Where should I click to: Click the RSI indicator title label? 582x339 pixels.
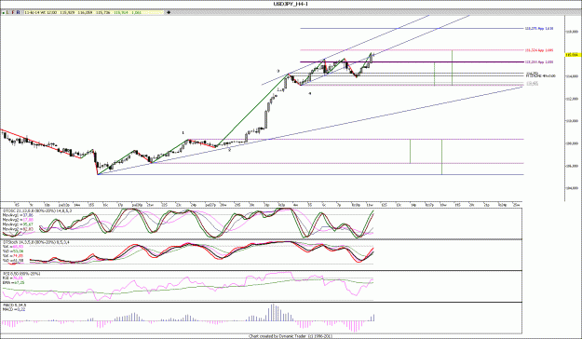pyautogui.click(x=21, y=274)
